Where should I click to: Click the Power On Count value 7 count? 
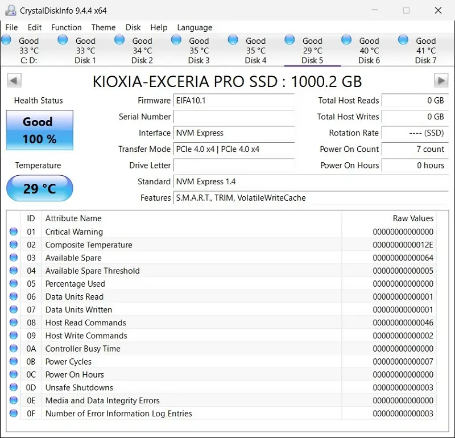415,149
